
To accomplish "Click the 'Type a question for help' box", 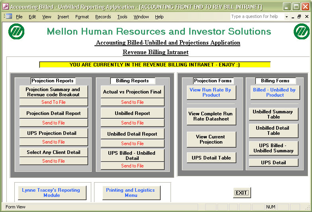I will pyautogui.click(x=257, y=16).
